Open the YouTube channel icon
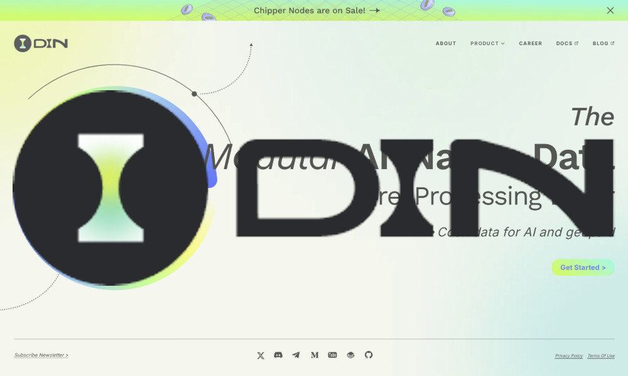The image size is (628, 376). [332, 355]
